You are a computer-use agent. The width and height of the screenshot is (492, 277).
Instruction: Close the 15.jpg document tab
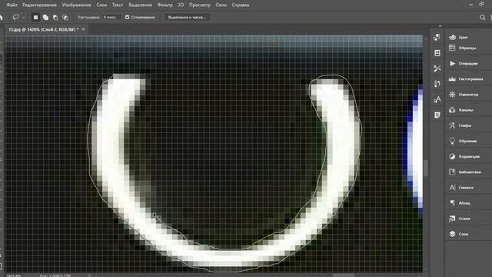coord(84,29)
